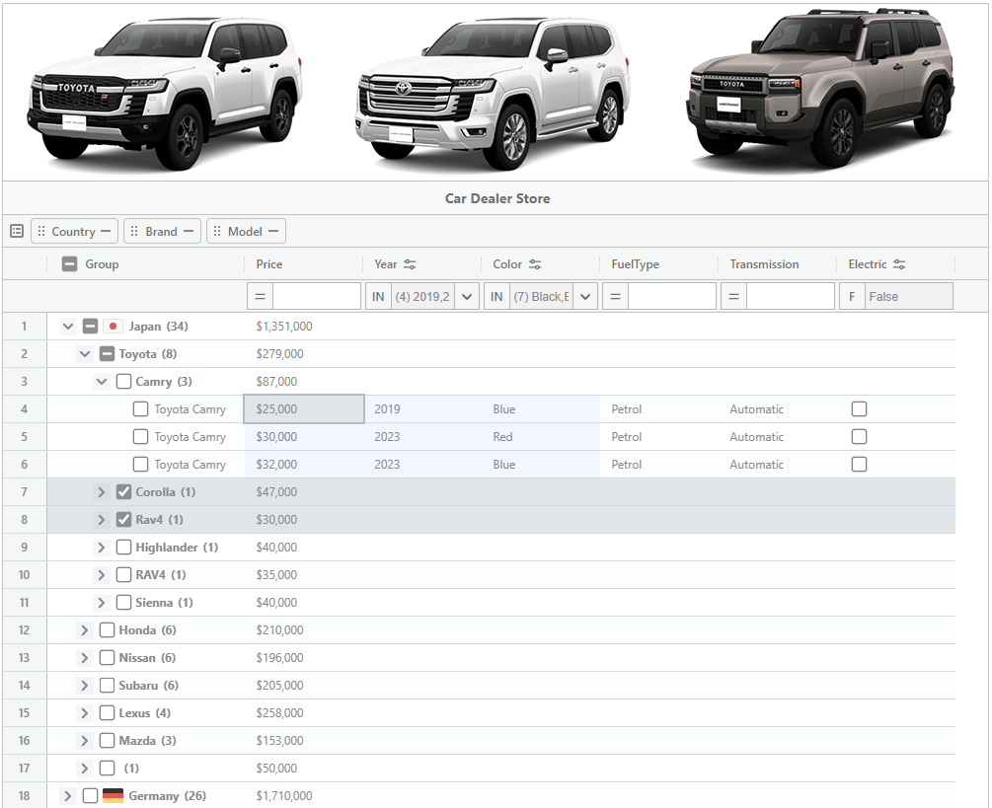Toggle the Group header select-all checkbox
This screenshot has height=808, width=992.
click(x=70, y=264)
